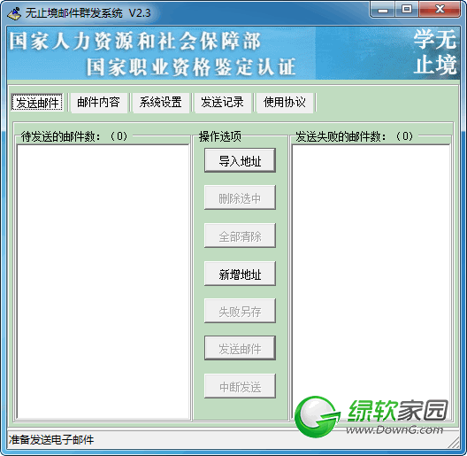Click the window resize grip in status bar
The image size is (467, 456).
(x=455, y=443)
